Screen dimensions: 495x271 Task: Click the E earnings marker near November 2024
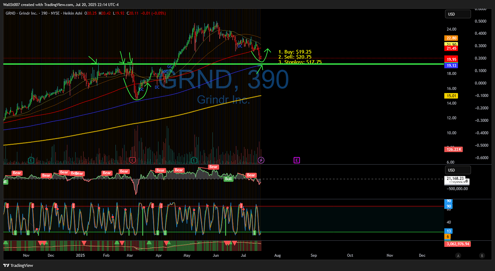31,160
